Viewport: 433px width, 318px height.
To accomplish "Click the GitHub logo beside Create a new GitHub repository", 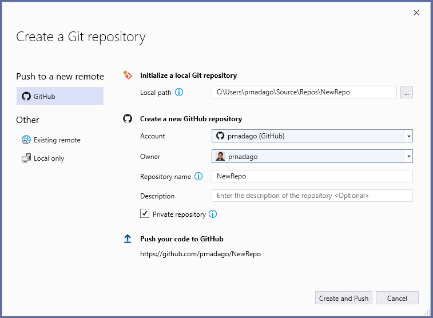I will [x=128, y=119].
